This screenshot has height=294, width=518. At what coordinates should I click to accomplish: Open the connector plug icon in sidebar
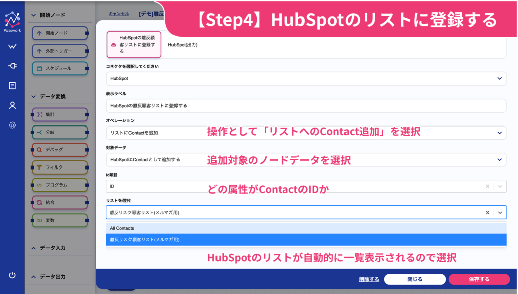(12, 66)
